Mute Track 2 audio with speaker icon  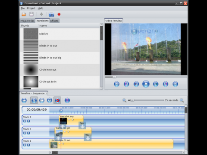28,133
